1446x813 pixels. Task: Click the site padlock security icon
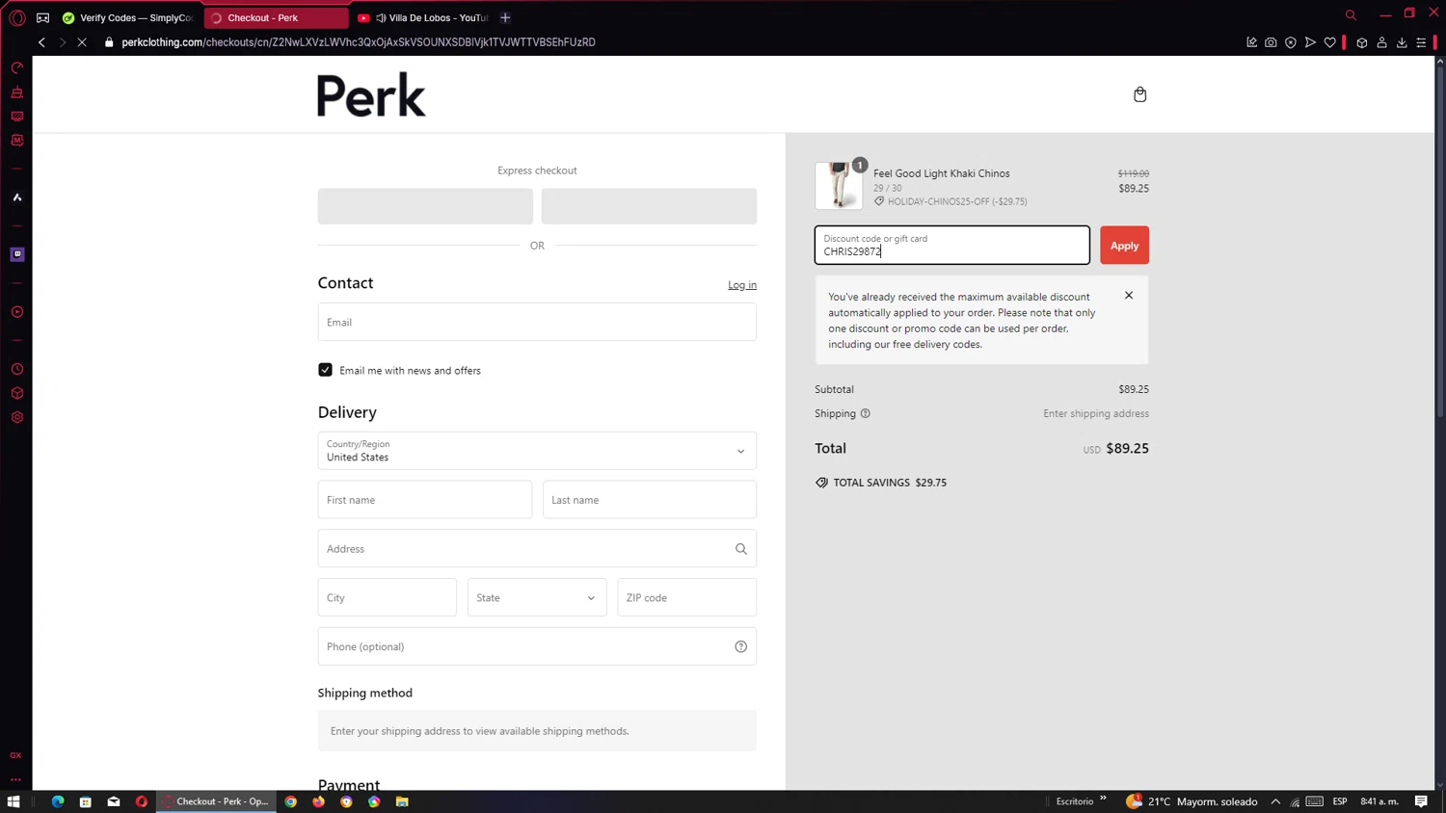tap(109, 42)
